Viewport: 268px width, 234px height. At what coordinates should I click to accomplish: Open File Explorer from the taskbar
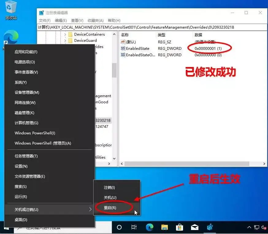point(165,227)
